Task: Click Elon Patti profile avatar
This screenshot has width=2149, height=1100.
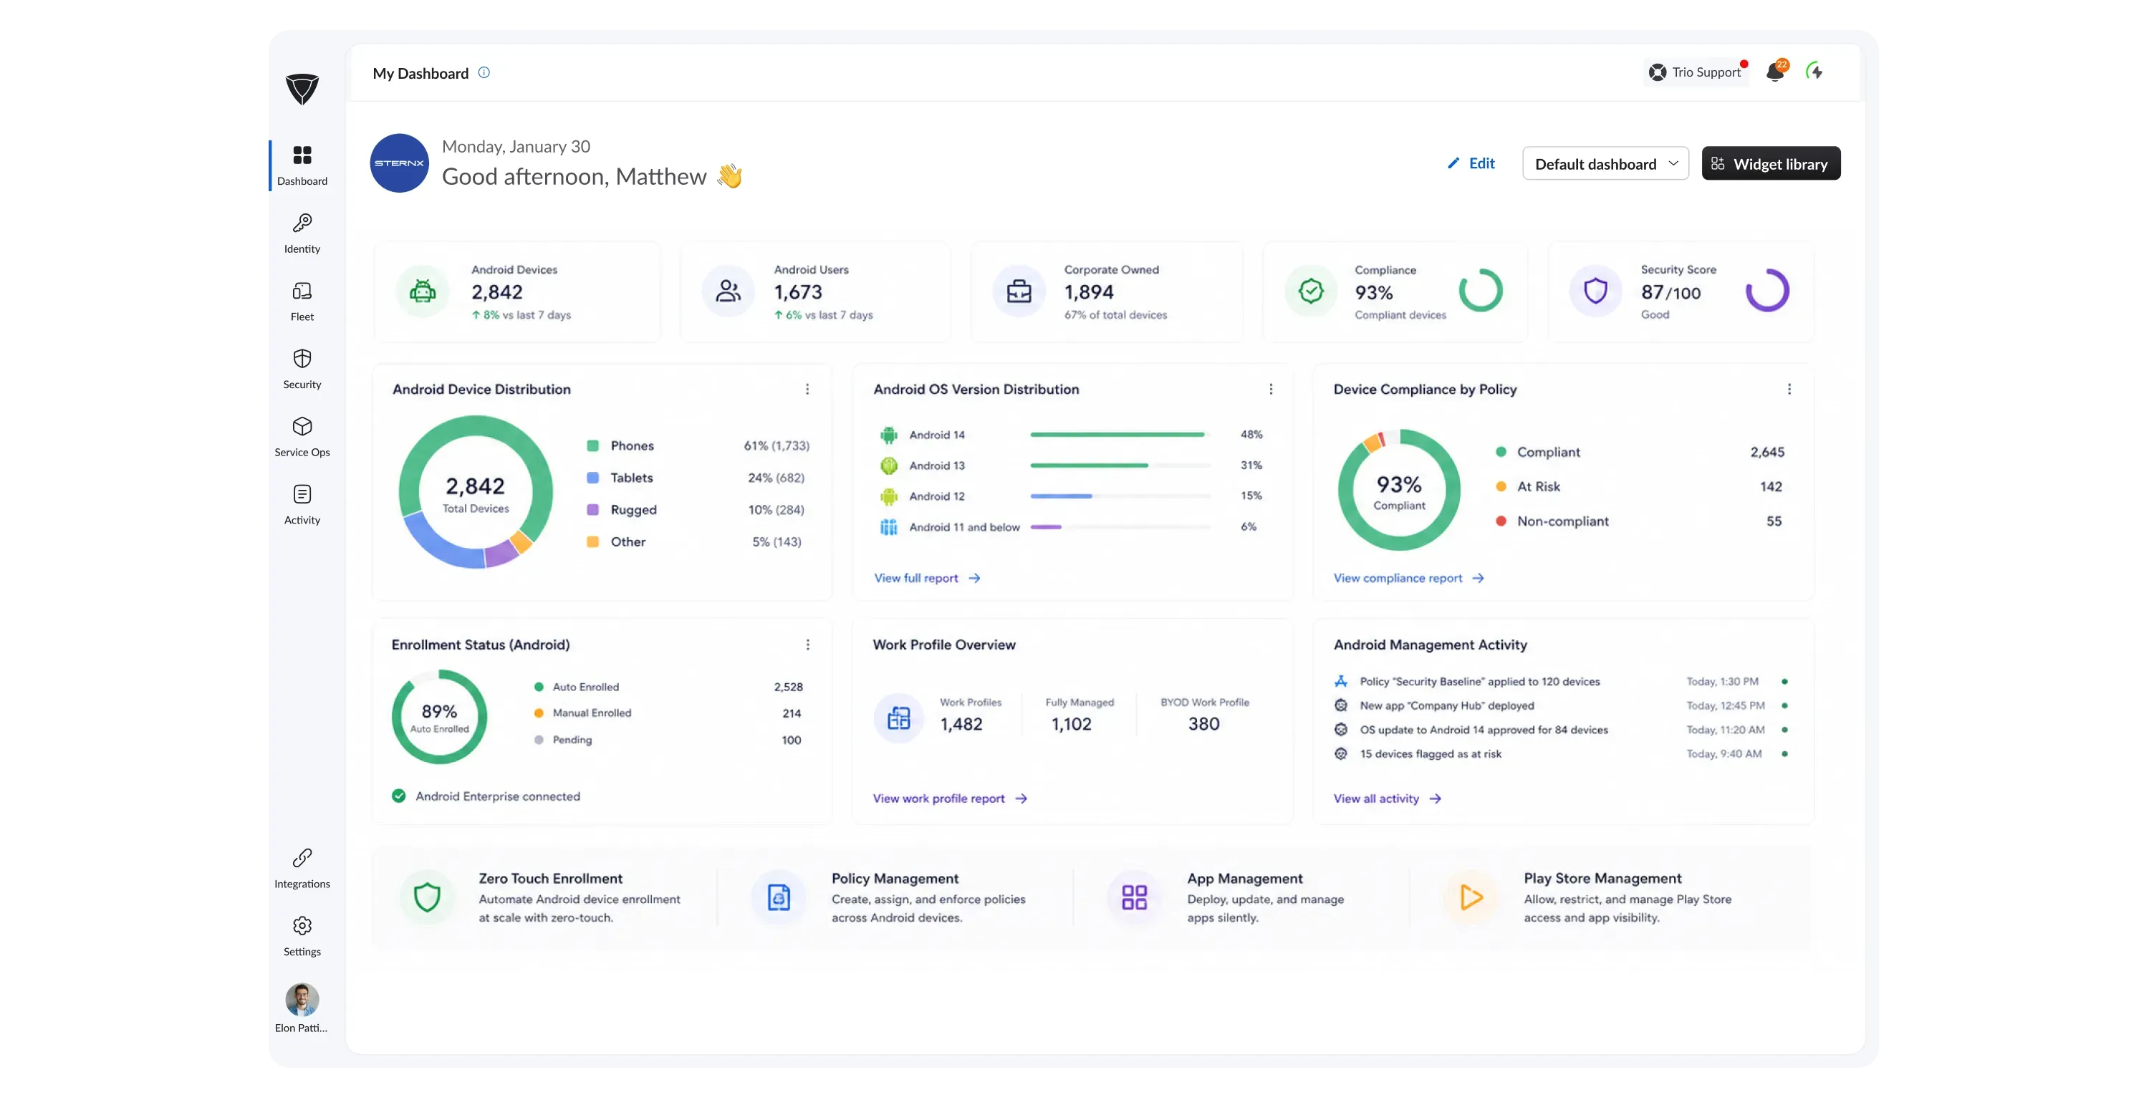Action: 302,999
